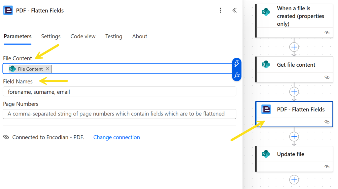Remove the File Content token with X
338x189 pixels.
click(x=48, y=69)
